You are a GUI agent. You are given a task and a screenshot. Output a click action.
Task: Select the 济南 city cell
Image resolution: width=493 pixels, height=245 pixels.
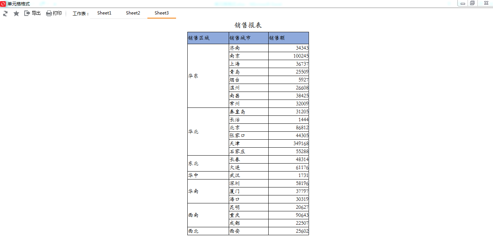point(249,48)
